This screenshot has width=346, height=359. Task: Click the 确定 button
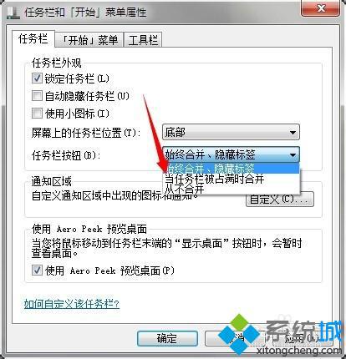(167, 338)
